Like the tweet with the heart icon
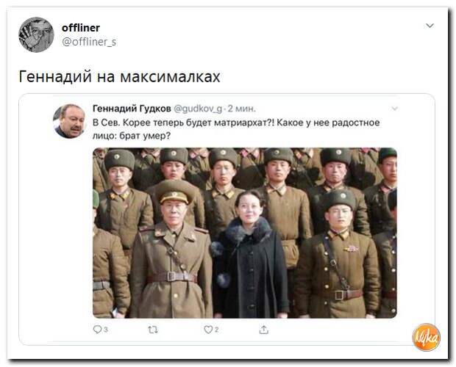 click(208, 330)
